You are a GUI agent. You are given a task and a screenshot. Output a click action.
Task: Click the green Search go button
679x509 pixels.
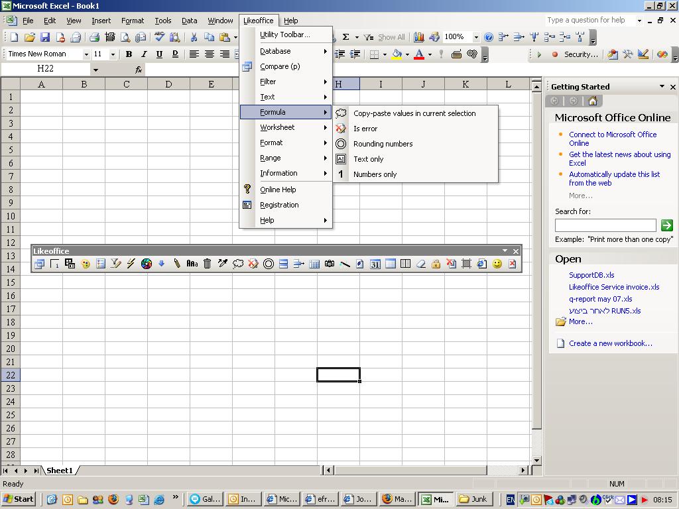[667, 225]
